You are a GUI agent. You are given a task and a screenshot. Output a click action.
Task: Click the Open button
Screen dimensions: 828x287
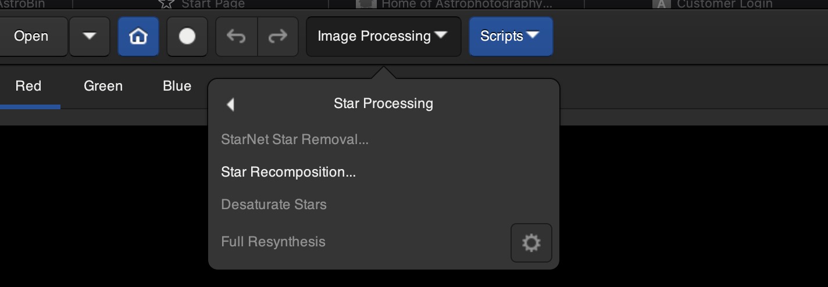pyautogui.click(x=31, y=36)
